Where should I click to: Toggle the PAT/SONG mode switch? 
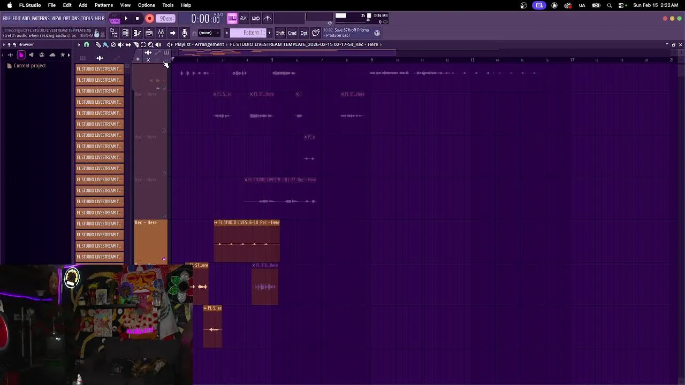[x=115, y=18]
